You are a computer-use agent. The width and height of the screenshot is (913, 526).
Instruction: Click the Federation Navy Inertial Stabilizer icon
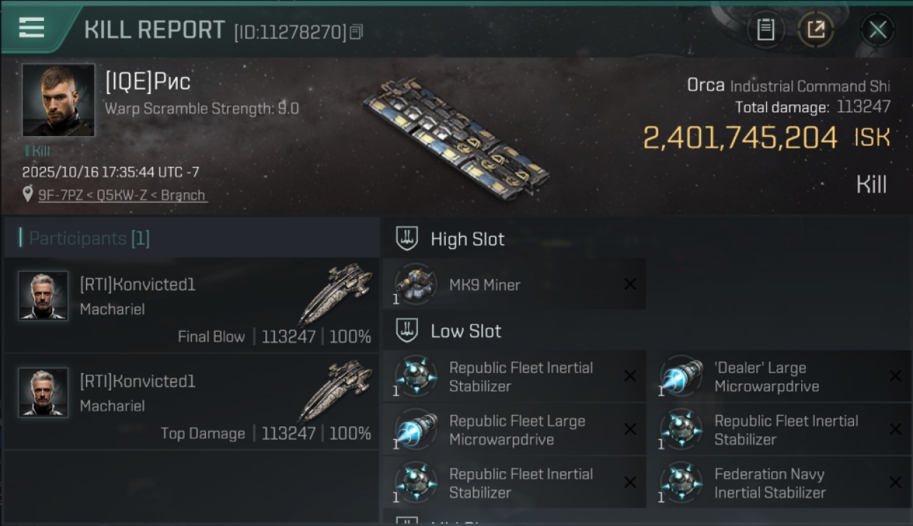point(681,483)
